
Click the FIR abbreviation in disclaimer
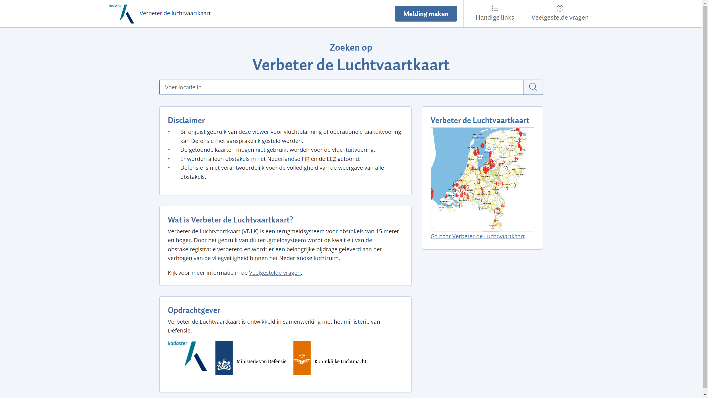(x=305, y=159)
